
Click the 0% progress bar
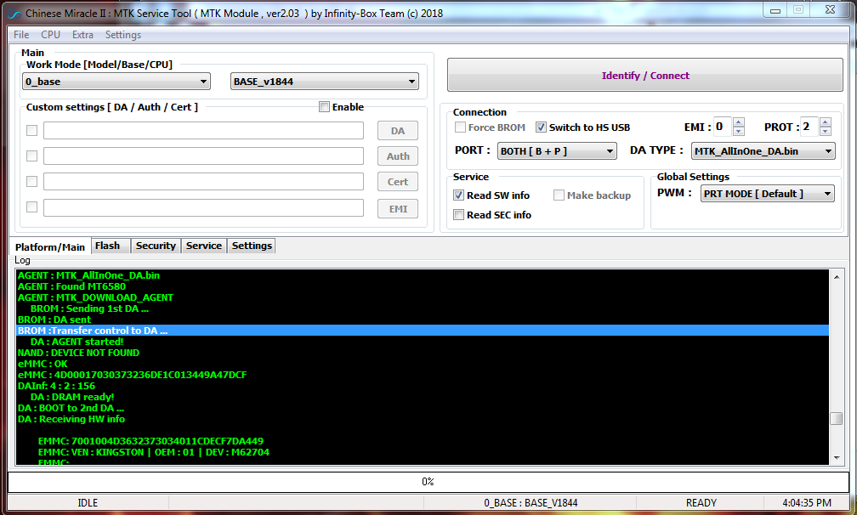click(x=428, y=482)
